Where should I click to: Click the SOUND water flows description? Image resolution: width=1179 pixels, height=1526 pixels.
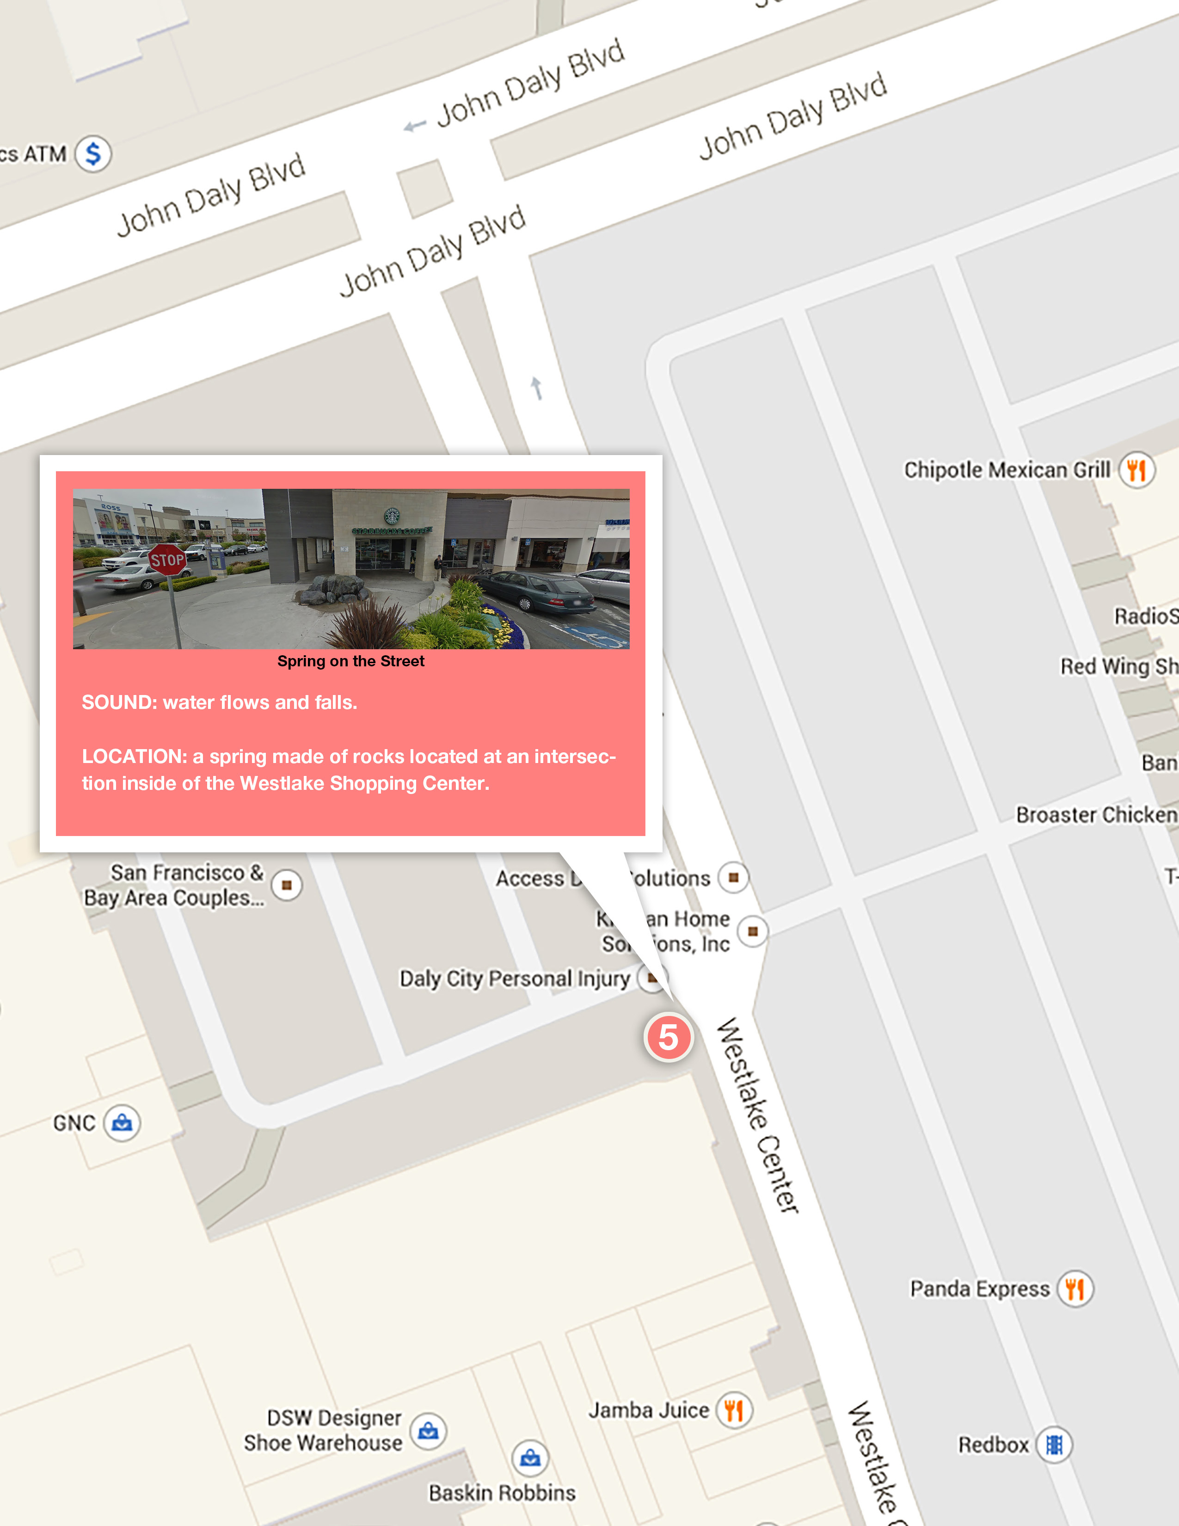pyautogui.click(x=219, y=702)
